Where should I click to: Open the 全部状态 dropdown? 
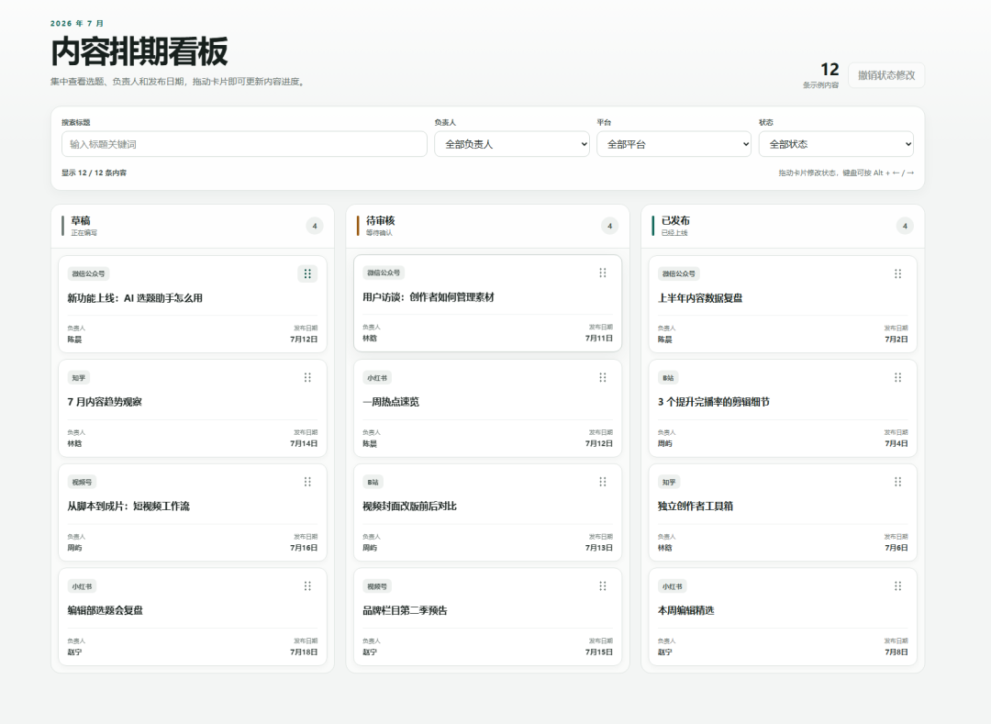tap(836, 144)
